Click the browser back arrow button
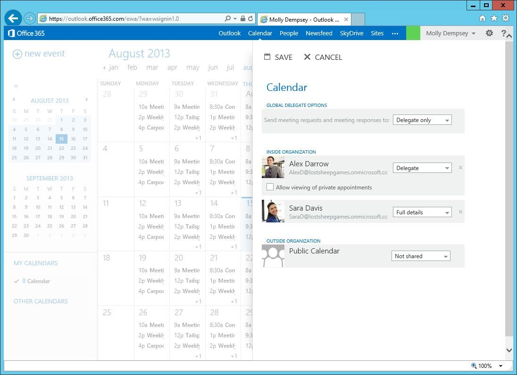517x375 pixels. click(x=13, y=18)
